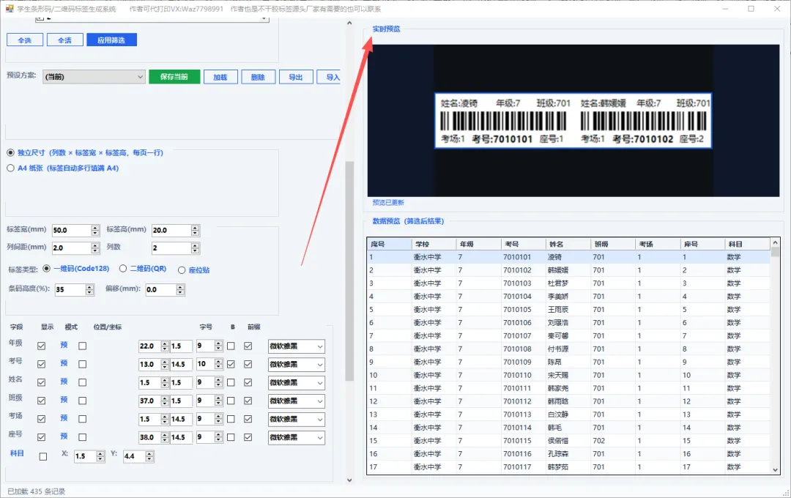791x498 pixels.
Task: Increase the 标签宽 spinner value
Action: pyautogui.click(x=95, y=228)
